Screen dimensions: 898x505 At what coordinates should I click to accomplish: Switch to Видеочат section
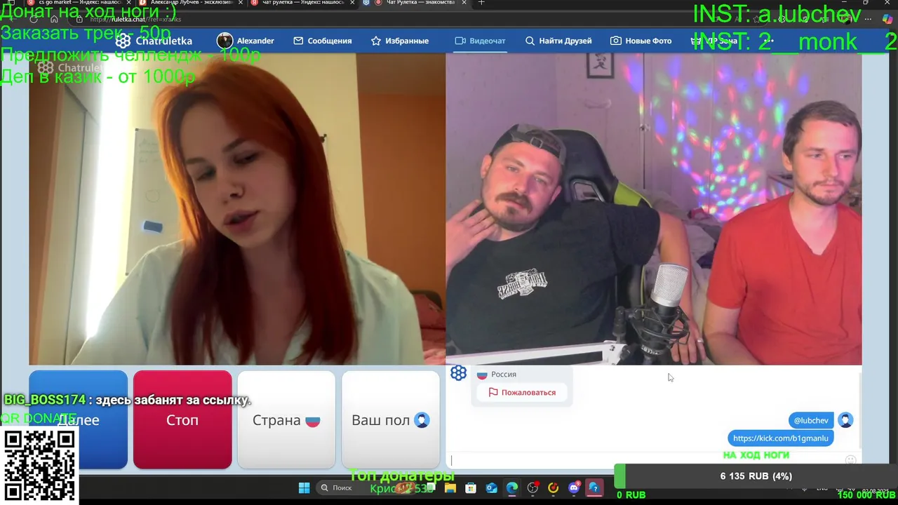point(480,41)
